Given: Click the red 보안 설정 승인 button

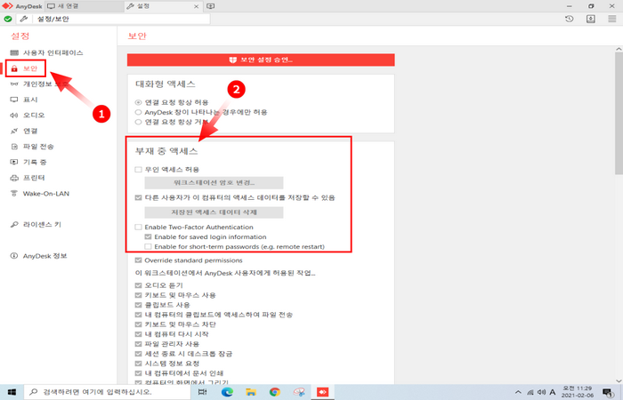Looking at the screenshot, I should (261, 60).
